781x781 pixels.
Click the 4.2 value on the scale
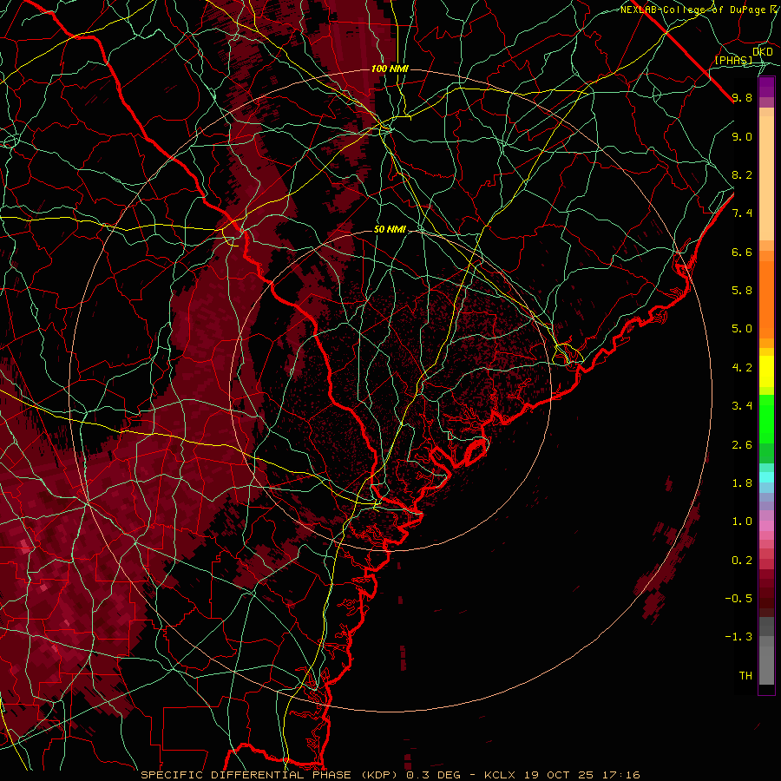742,368
